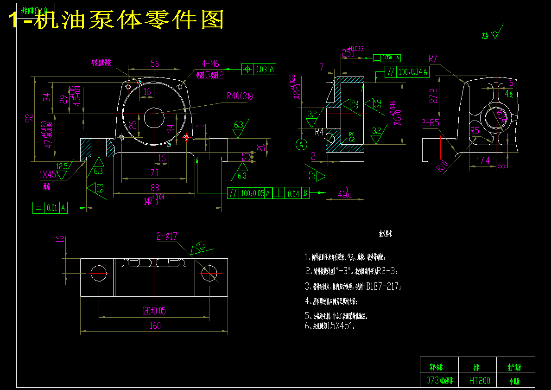This screenshot has height=390, width=551.
Task: Click the 27.2 vertical dimension
Action: click(434, 96)
